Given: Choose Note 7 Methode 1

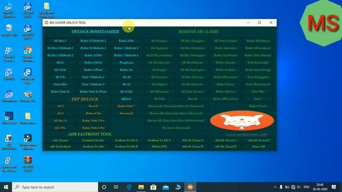Looking at the screenshot, I should [x=93, y=77].
